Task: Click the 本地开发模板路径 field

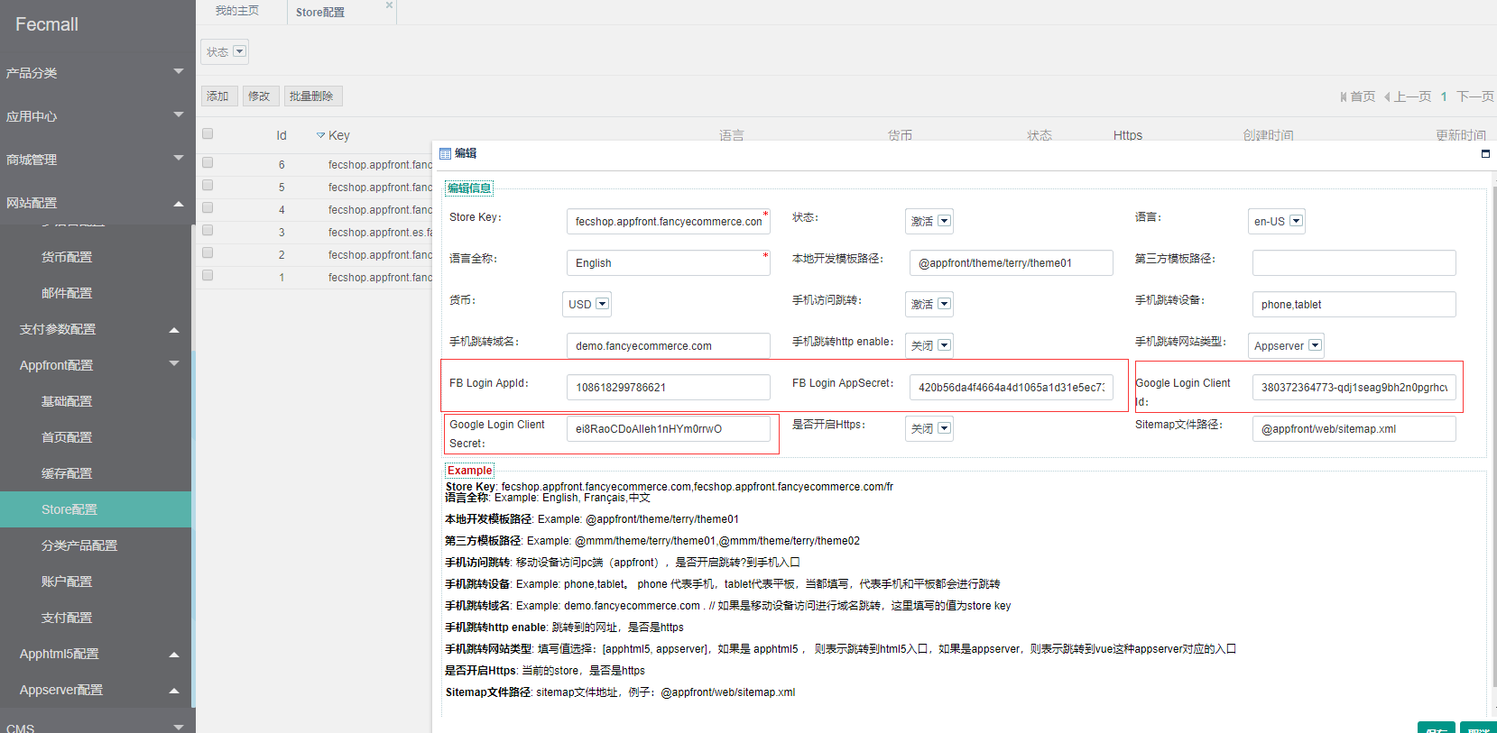Action: pos(1011,262)
